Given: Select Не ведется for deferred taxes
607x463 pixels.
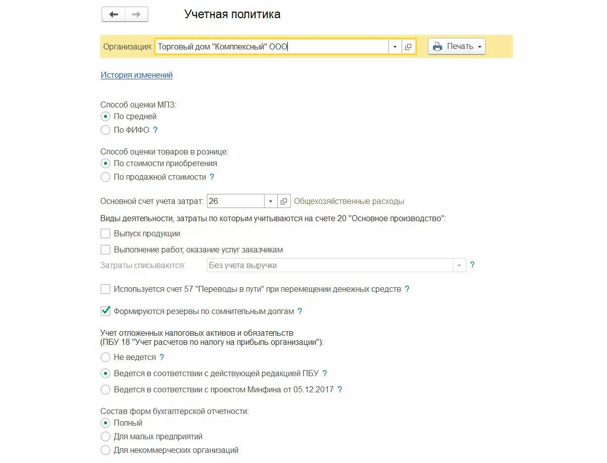Looking at the screenshot, I should click(105, 357).
